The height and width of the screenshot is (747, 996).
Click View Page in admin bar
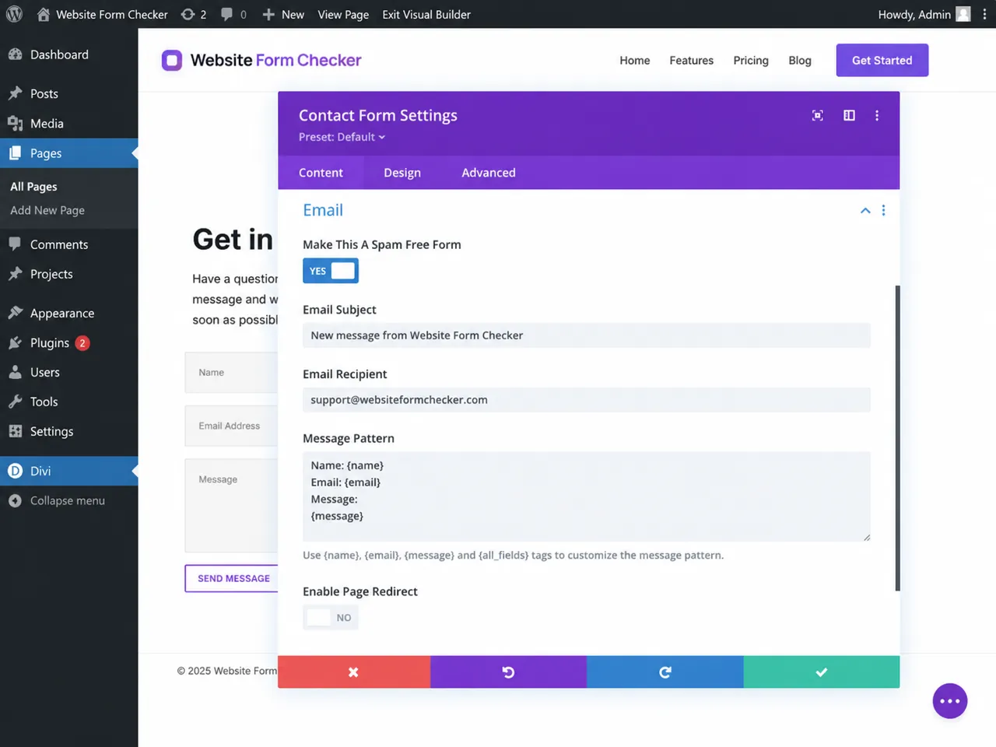coord(343,14)
